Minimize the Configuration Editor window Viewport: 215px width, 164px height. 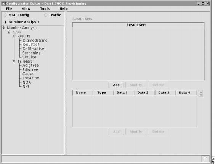click(198, 3)
